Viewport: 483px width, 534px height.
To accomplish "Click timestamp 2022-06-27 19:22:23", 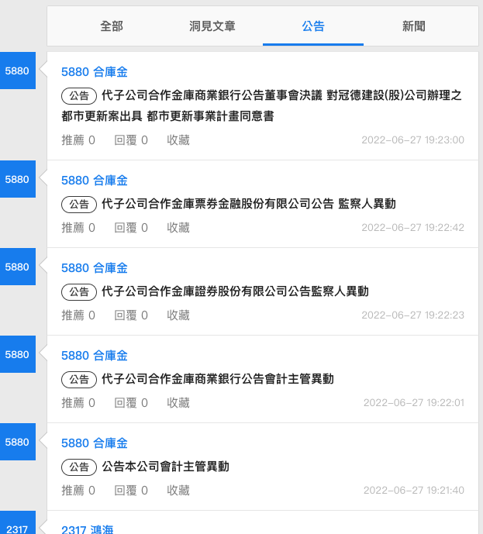I will tap(412, 315).
